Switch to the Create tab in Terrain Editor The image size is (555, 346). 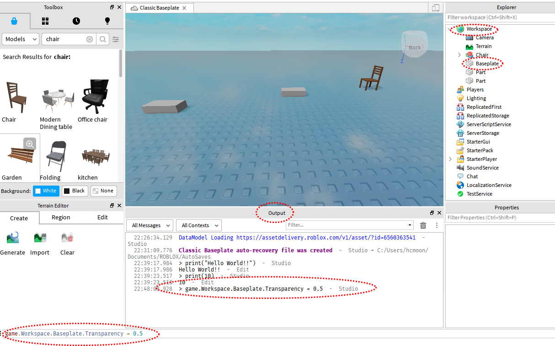coord(19,218)
